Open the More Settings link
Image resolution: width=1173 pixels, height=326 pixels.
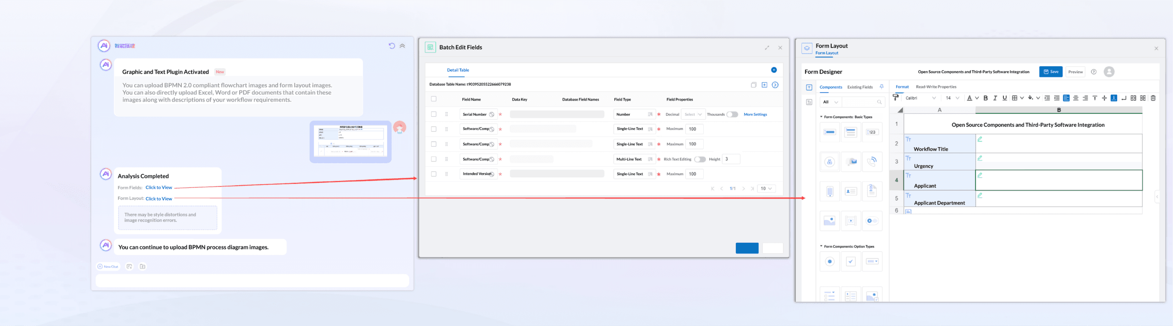tap(755, 114)
